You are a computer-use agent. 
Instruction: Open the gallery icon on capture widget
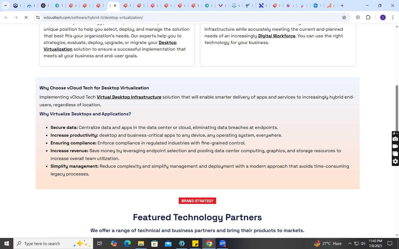click(395, 154)
